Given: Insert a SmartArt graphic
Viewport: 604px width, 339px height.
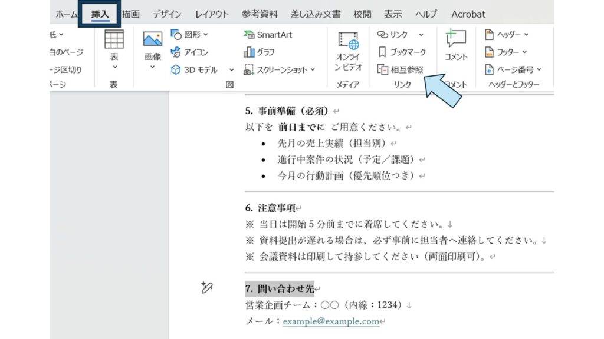Looking at the screenshot, I should [268, 35].
